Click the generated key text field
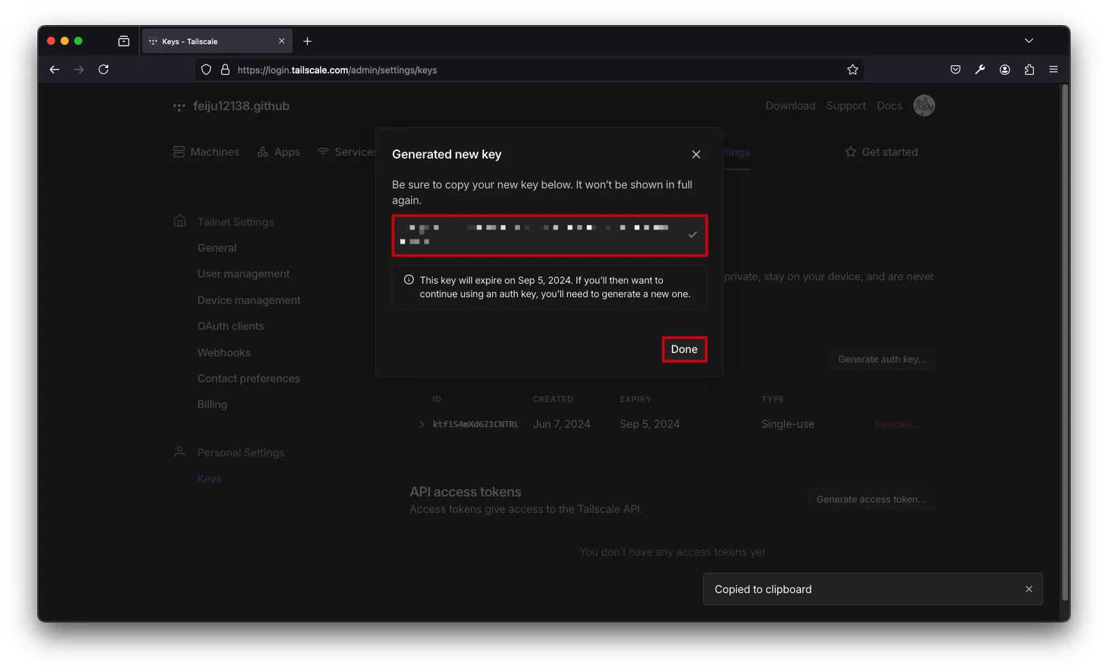Image resolution: width=1108 pixels, height=672 pixels. point(549,235)
